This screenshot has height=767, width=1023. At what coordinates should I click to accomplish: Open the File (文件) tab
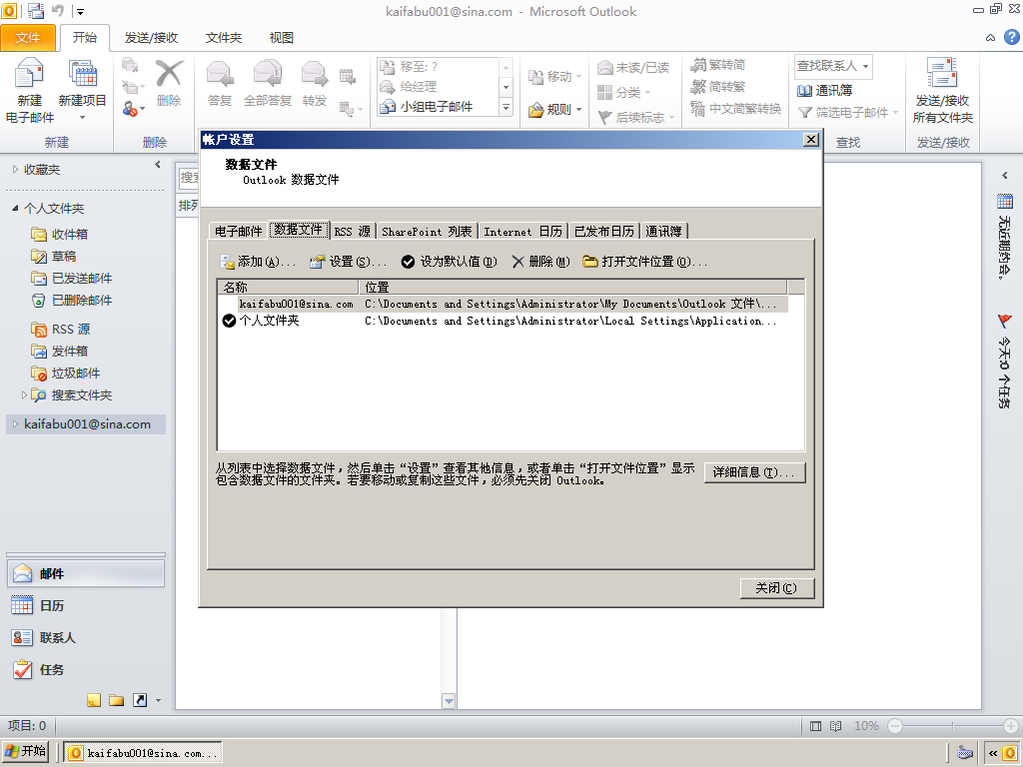click(27, 38)
